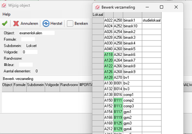Click the #kleur color field
Viewport: 192px width, 134px height.
26,65
